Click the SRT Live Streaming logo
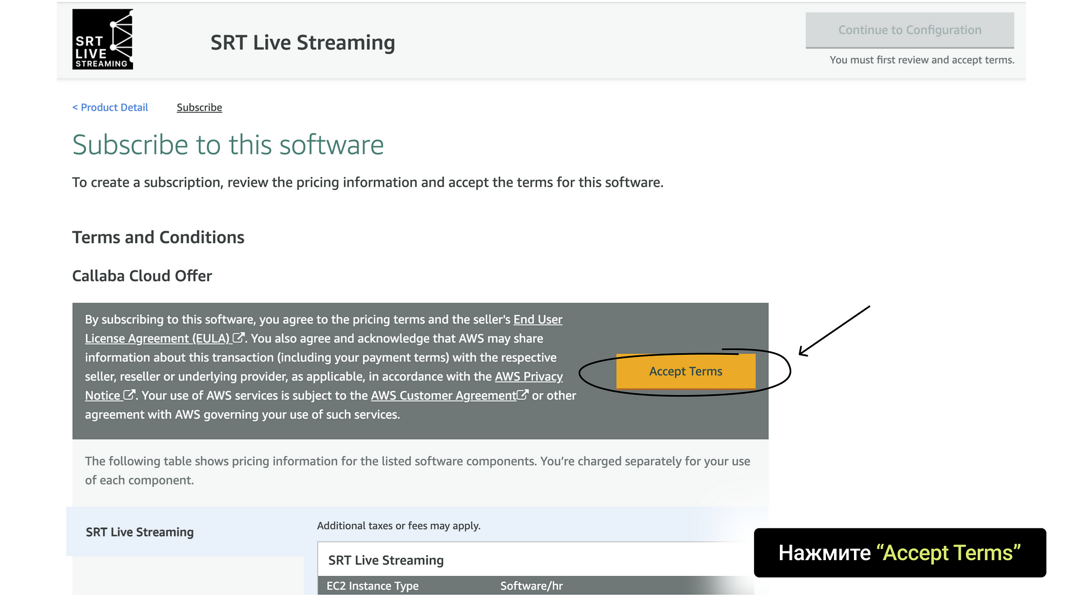Screen dimensions: 1081x612 (103, 39)
